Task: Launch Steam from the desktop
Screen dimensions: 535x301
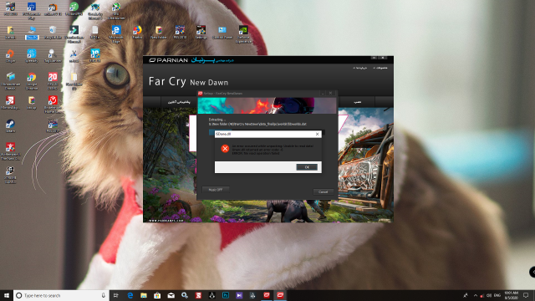Action: point(10,126)
